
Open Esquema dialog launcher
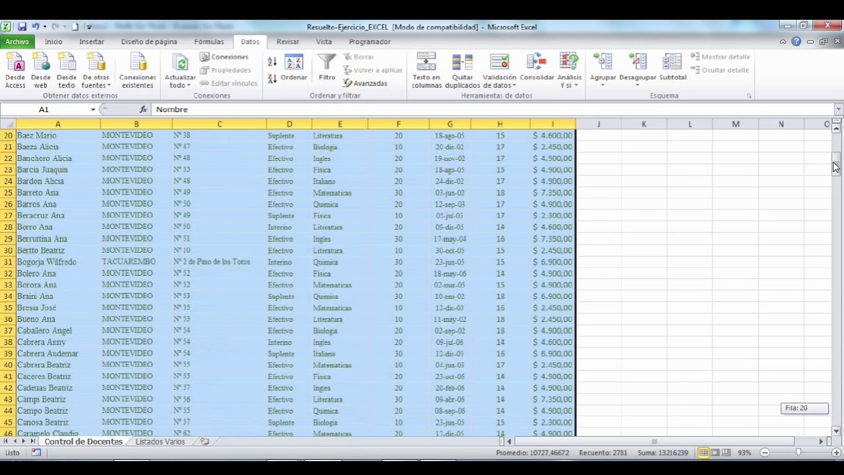[749, 96]
